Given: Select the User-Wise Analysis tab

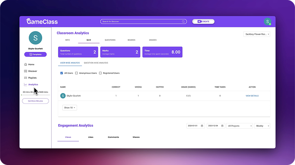Looking at the screenshot, I should [70, 63].
